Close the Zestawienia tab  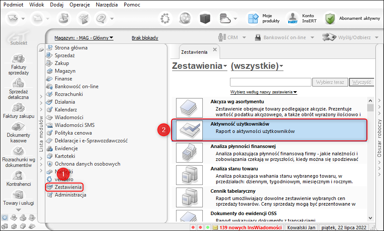[215, 49]
